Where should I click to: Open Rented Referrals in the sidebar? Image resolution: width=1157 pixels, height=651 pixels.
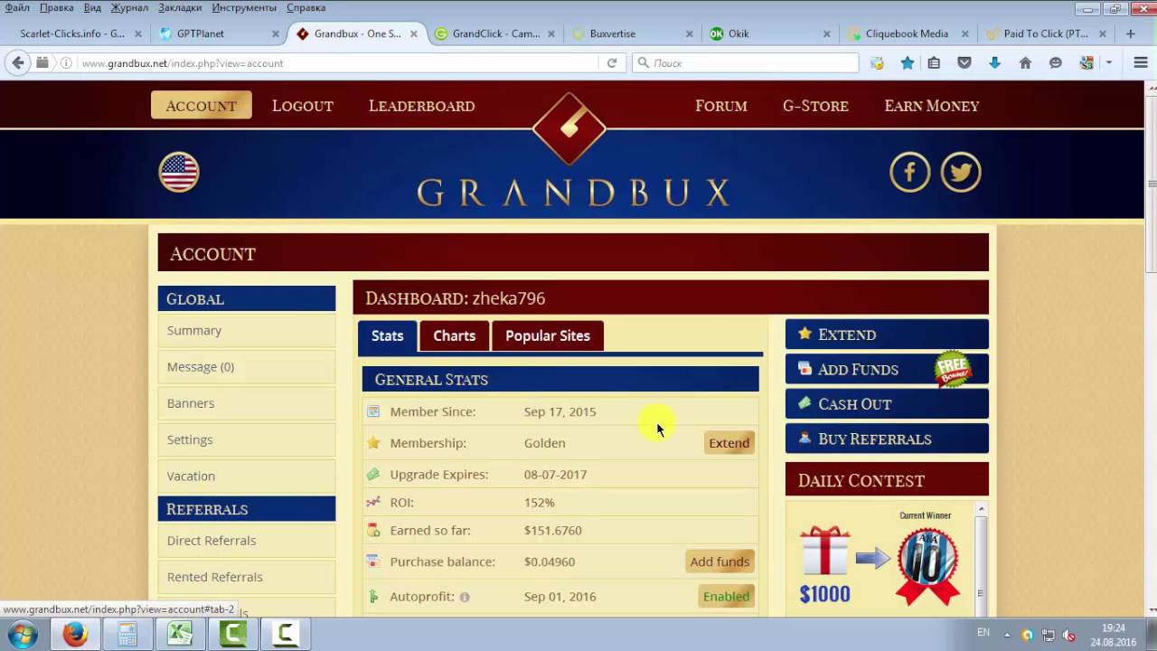point(246,576)
